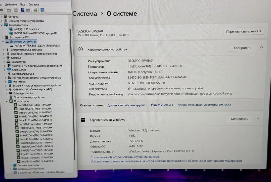
Task: Click the Переименовать этот ПК button
Action: click(x=243, y=32)
